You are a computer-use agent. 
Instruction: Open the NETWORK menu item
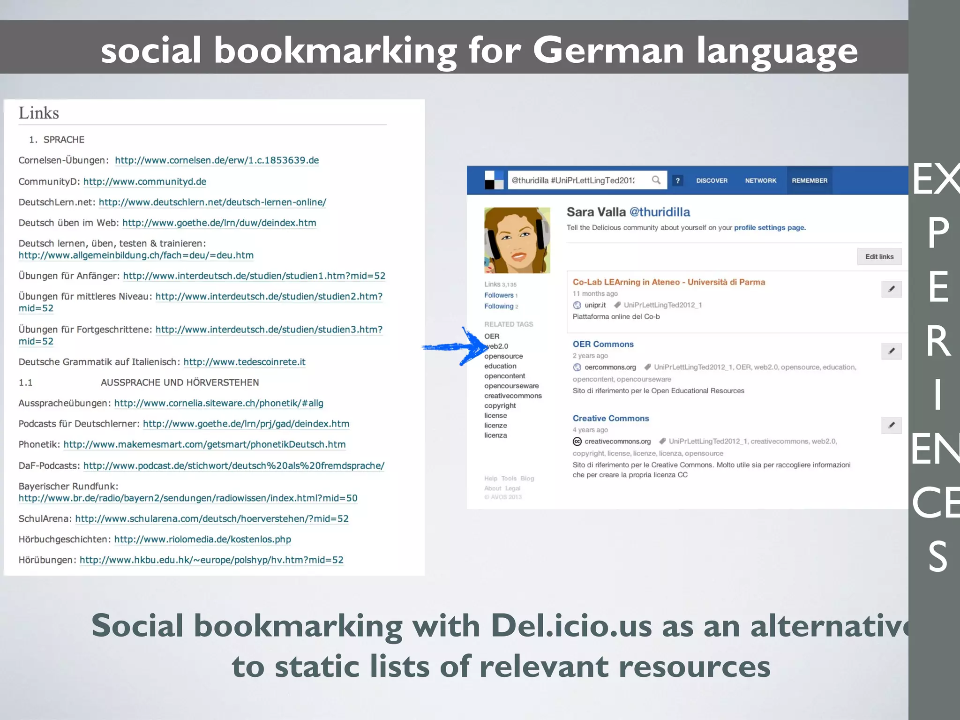[x=761, y=180]
